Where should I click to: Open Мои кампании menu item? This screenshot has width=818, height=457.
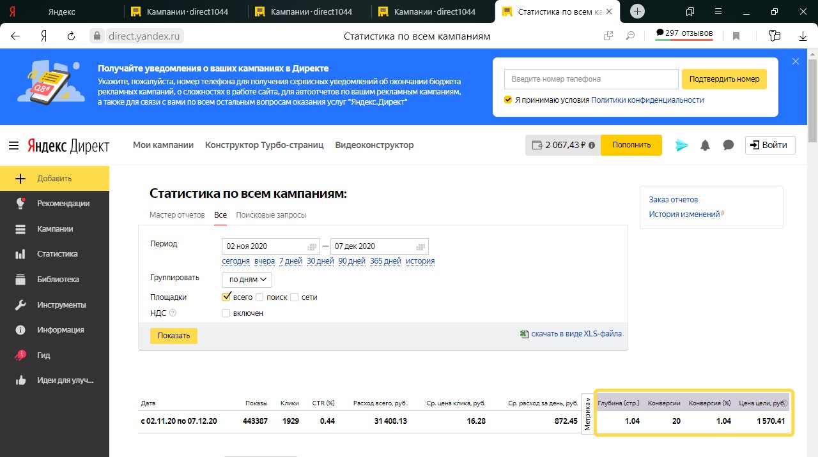[163, 145]
